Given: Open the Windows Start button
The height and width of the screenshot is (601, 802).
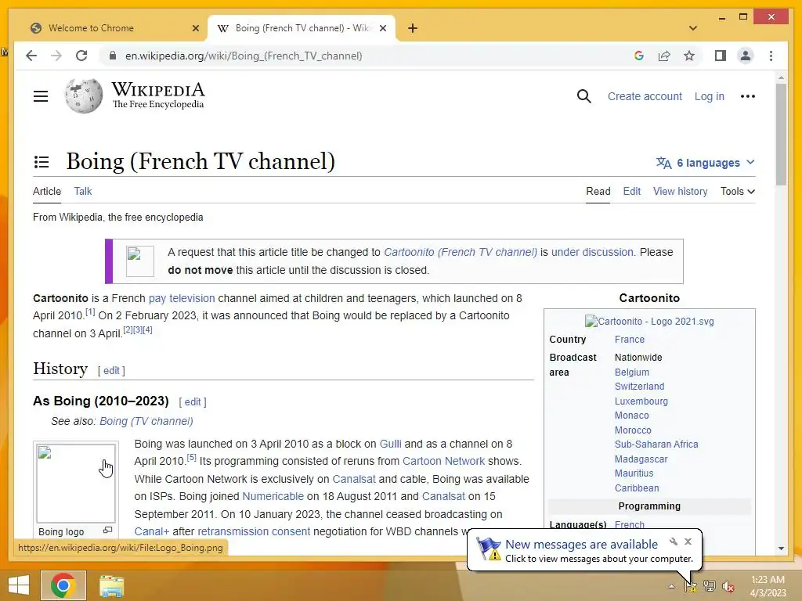Looking at the screenshot, I should coord(19,585).
